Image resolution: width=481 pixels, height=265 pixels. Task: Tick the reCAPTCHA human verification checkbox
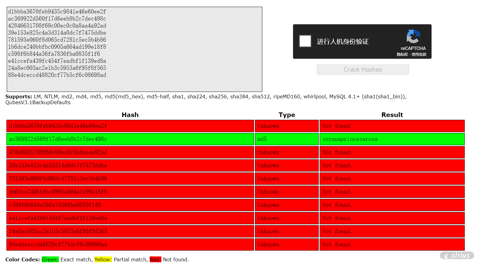click(x=305, y=41)
